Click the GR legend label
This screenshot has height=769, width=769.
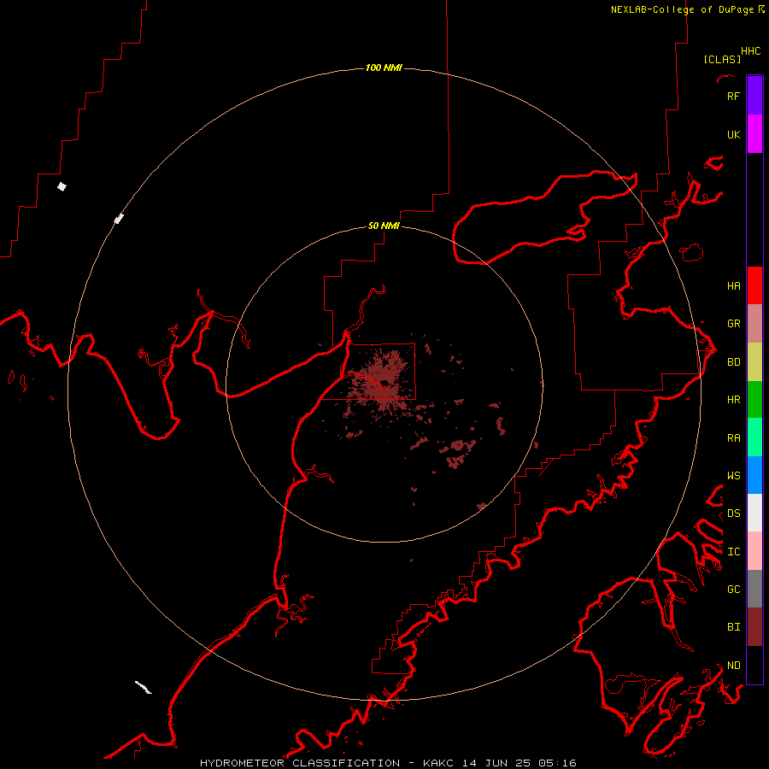(x=733, y=324)
